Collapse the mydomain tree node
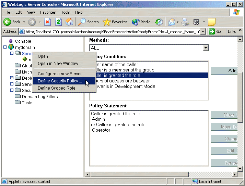This screenshot has width=245, height=186. (5, 47)
